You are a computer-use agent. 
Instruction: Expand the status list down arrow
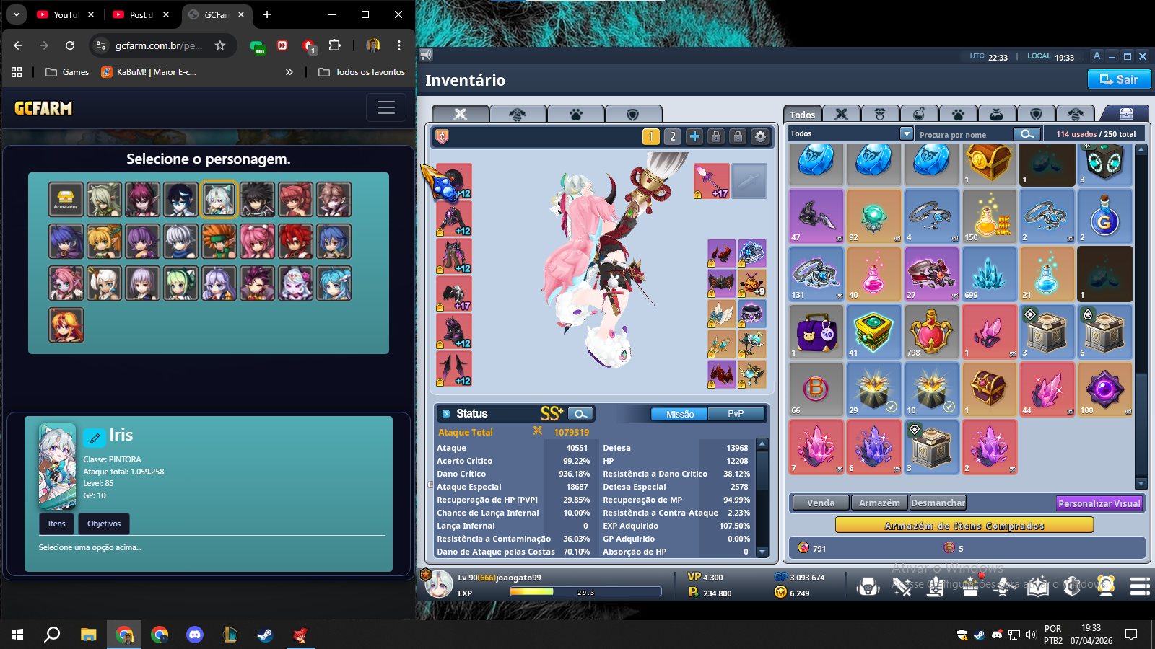[762, 552]
